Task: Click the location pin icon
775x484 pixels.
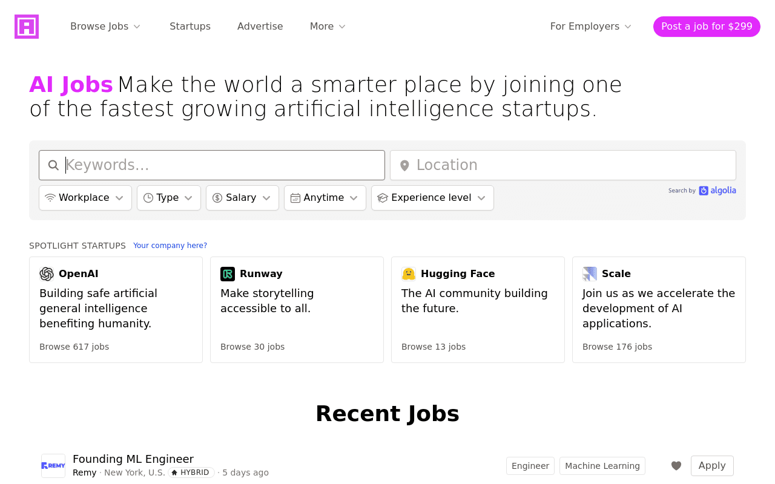Action: 404,166
